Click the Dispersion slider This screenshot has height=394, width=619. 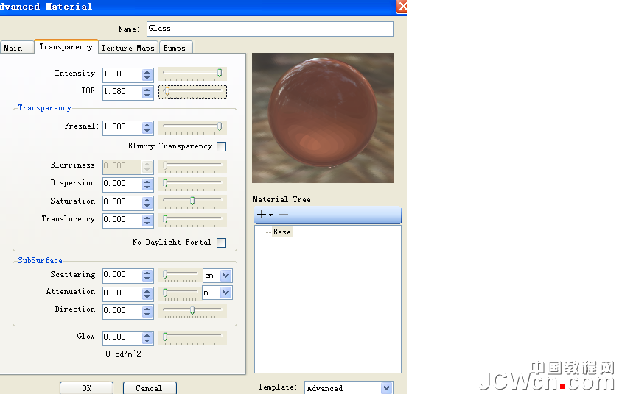coord(192,184)
